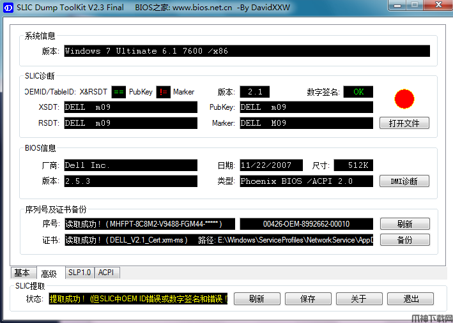Click the Marker field showing DELL M09
The height and width of the screenshot is (323, 453).
pyautogui.click(x=306, y=123)
